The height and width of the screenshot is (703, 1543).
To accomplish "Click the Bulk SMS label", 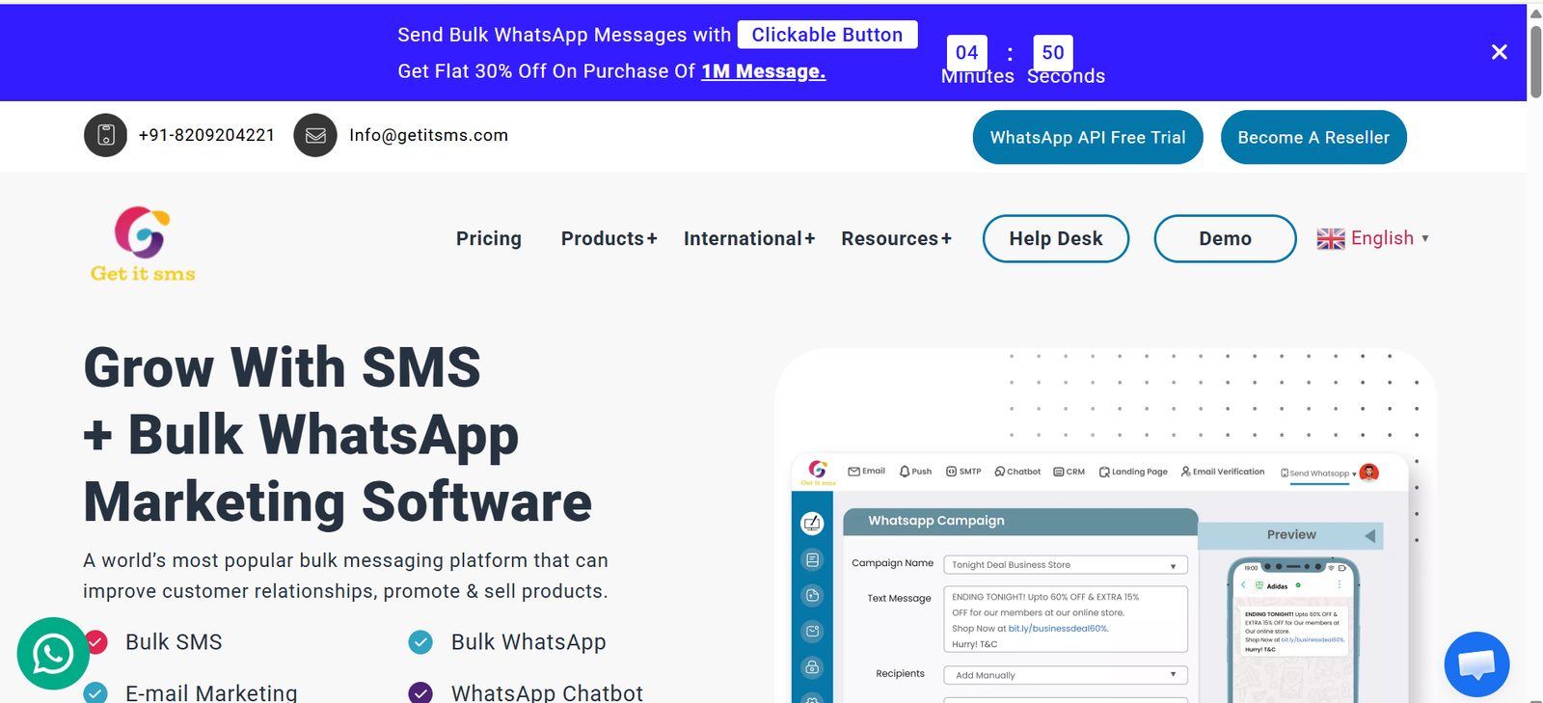I will (x=174, y=641).
